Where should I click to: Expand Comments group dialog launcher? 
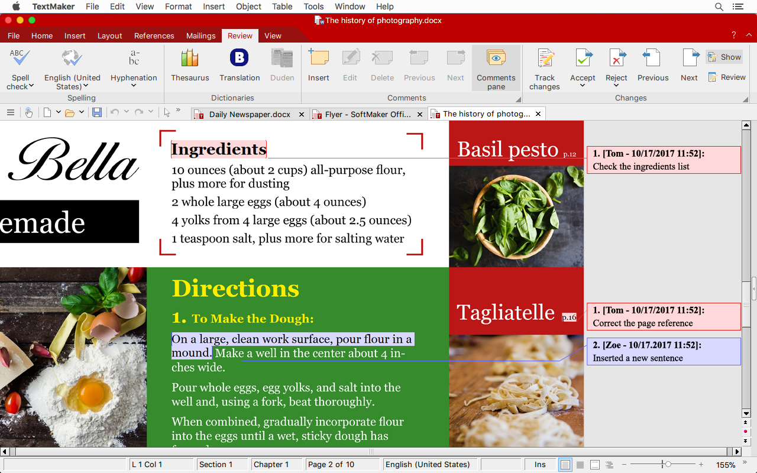point(519,99)
